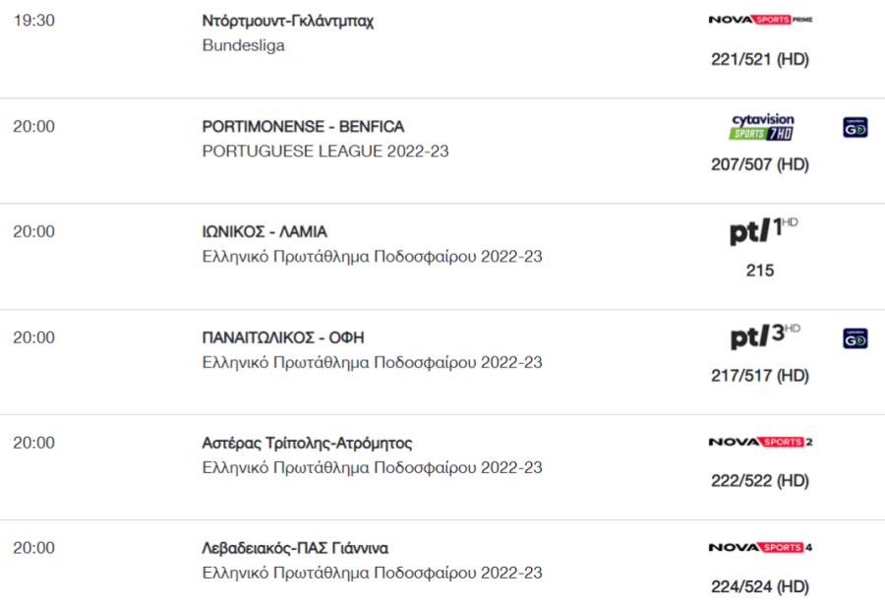This screenshot has width=885, height=608.
Task: Click the Cytavision Sports 7 HD logo
Action: click(x=762, y=127)
